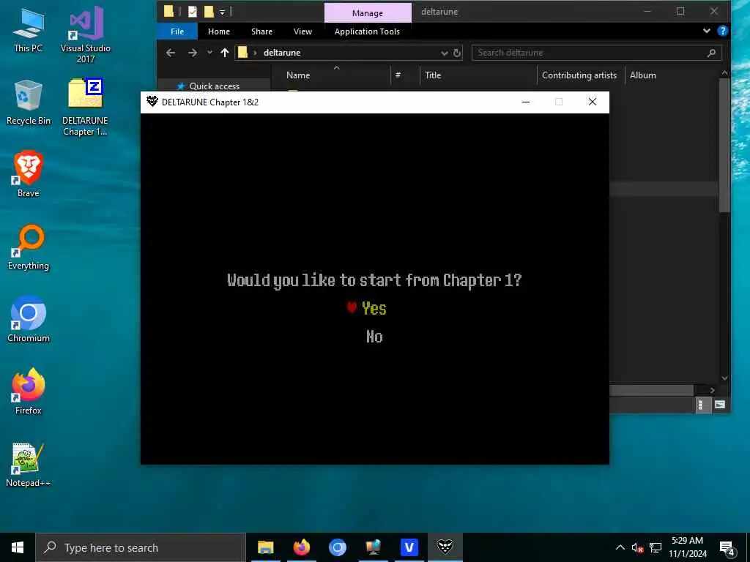The height and width of the screenshot is (562, 750).
Task: Click the deltarune address bar path
Action: (x=282, y=53)
